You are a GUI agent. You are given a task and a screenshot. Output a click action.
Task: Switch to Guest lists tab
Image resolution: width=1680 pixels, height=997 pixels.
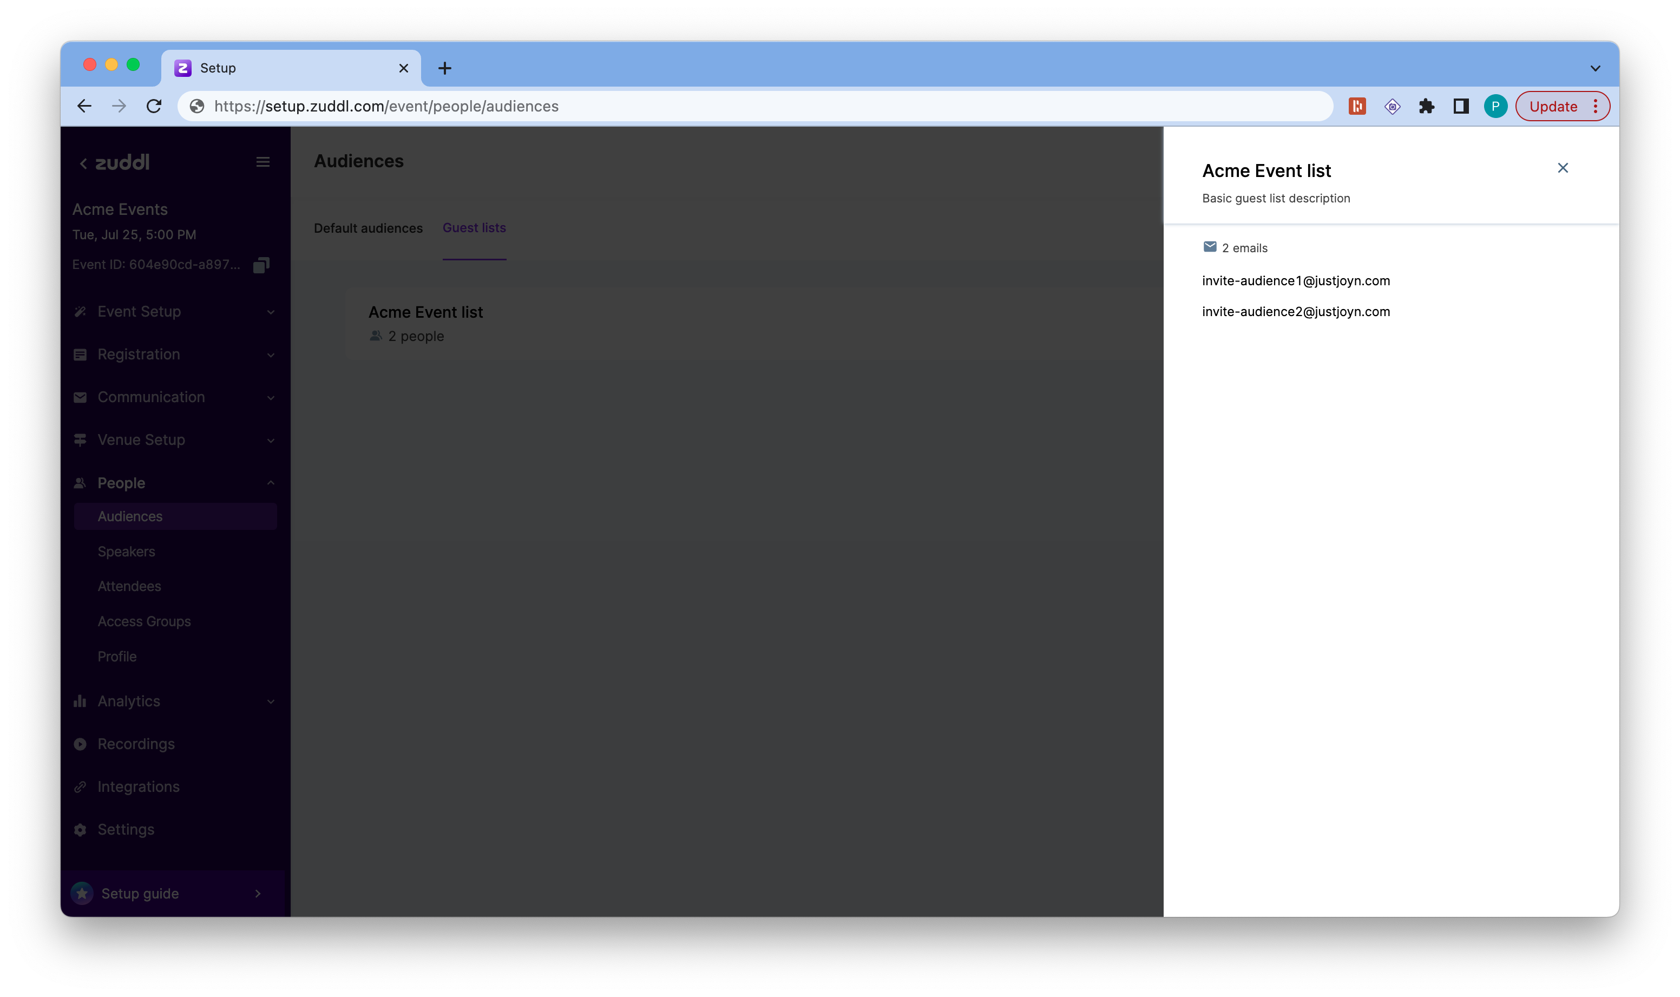coord(474,228)
